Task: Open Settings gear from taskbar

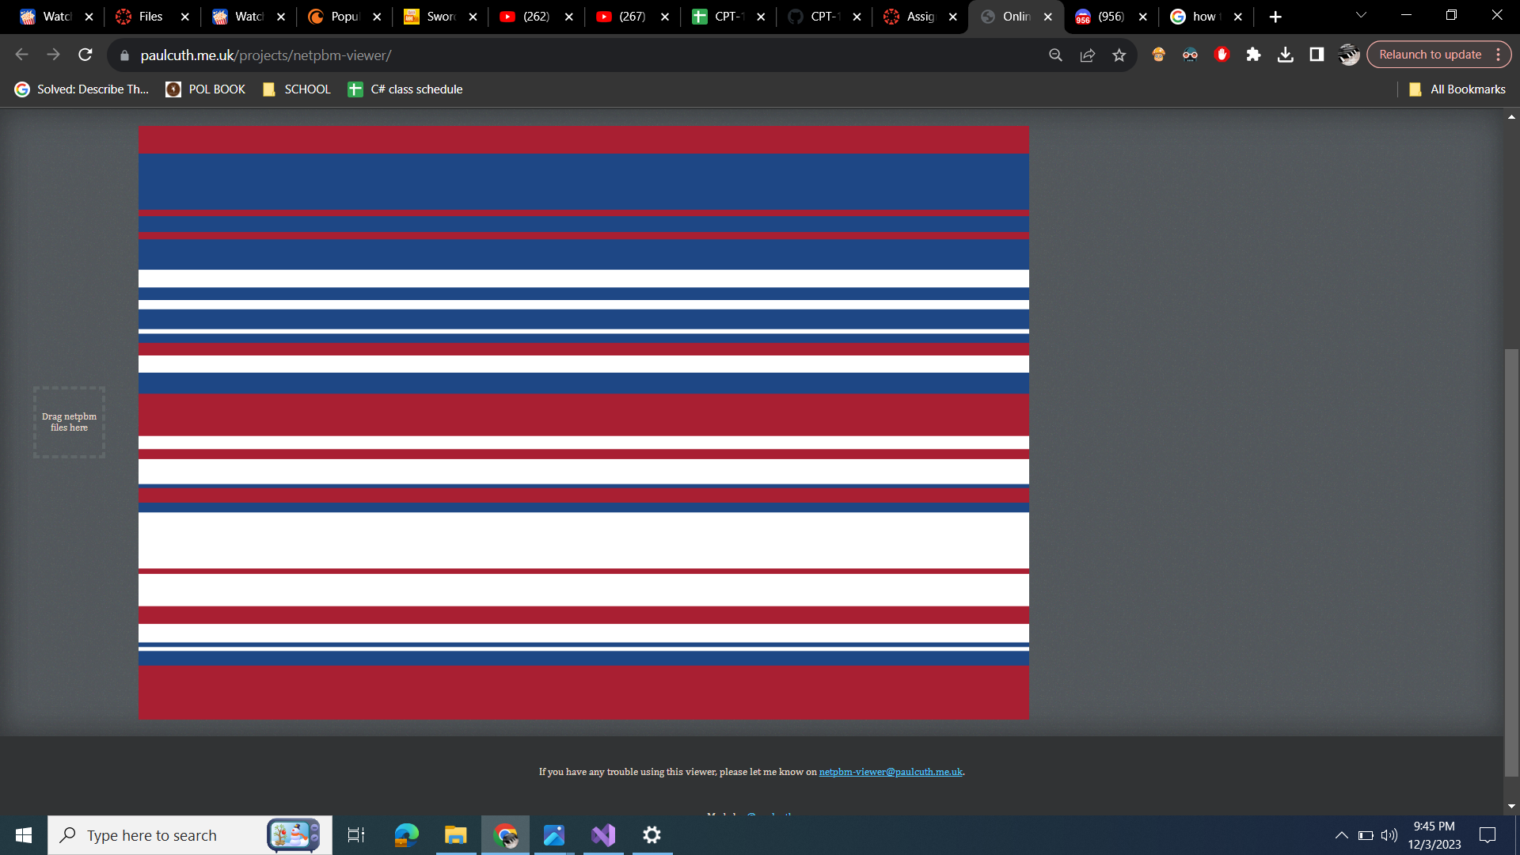Action: [x=652, y=835]
